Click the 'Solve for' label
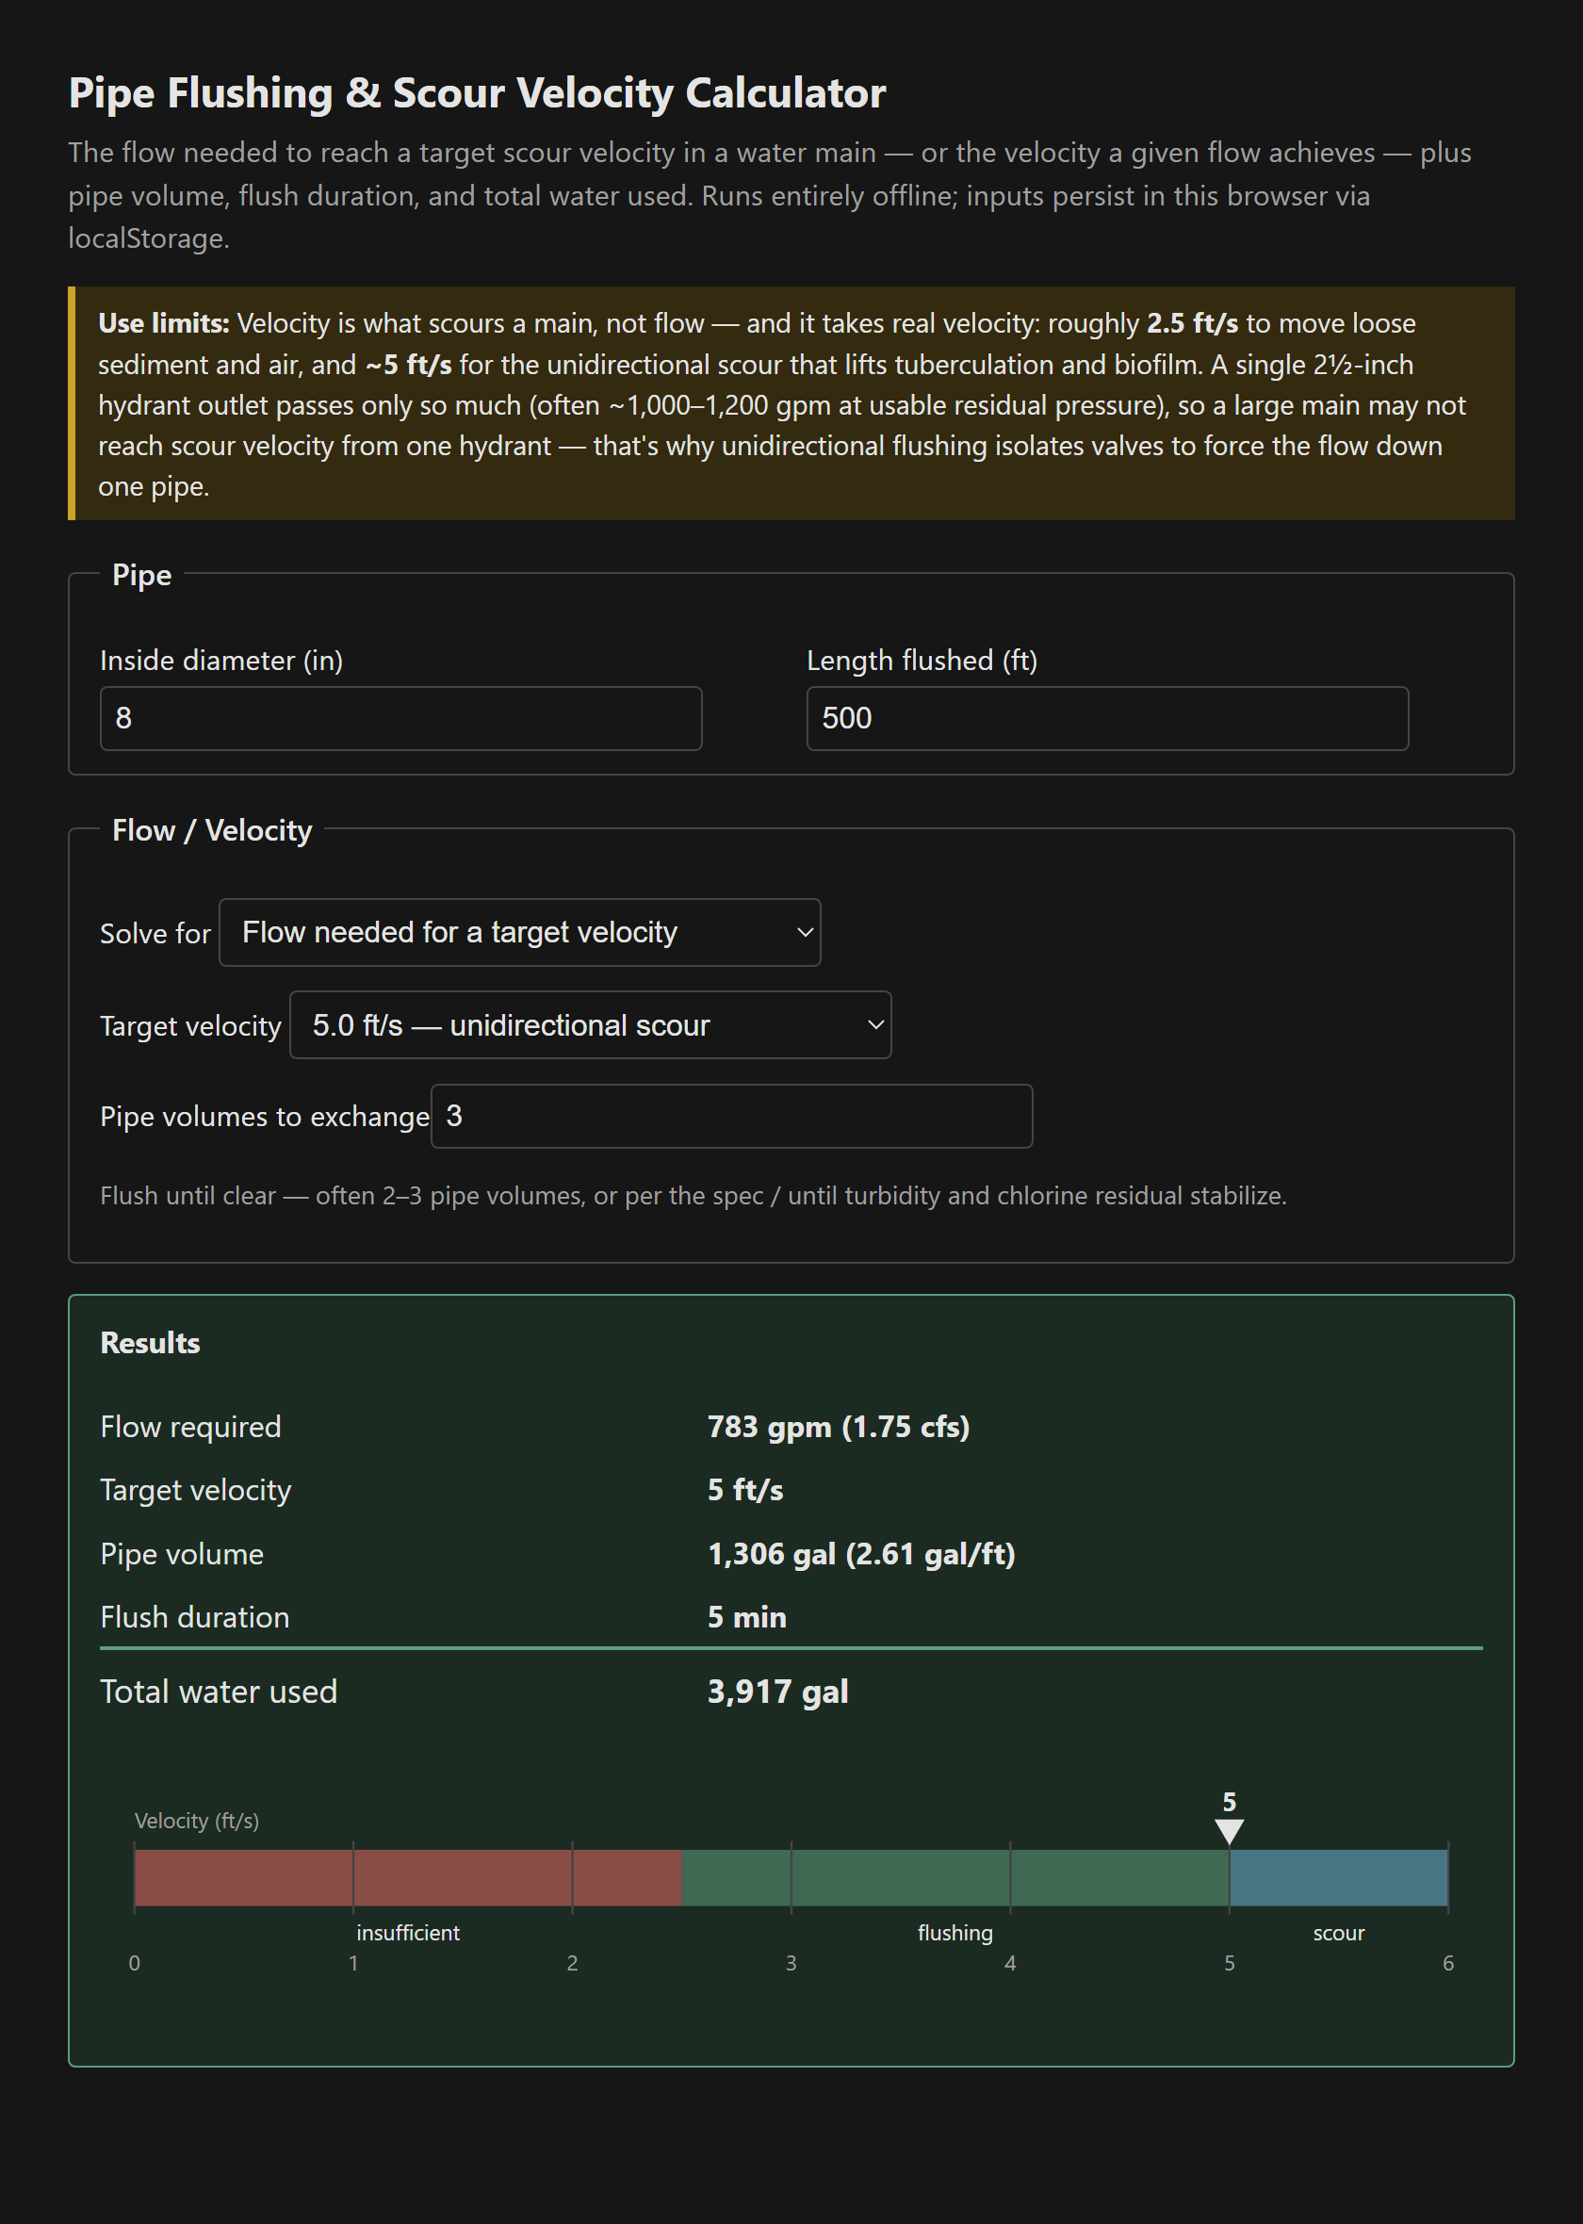The height and width of the screenshot is (2224, 1583). point(155,934)
